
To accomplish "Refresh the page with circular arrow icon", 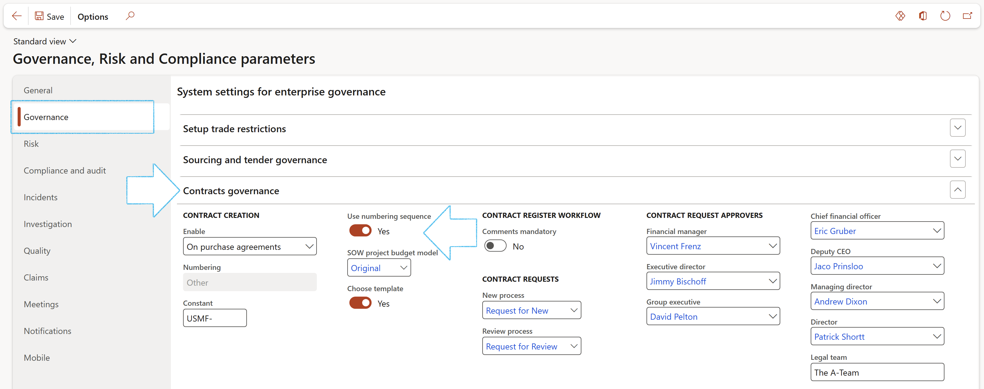I will click(945, 16).
